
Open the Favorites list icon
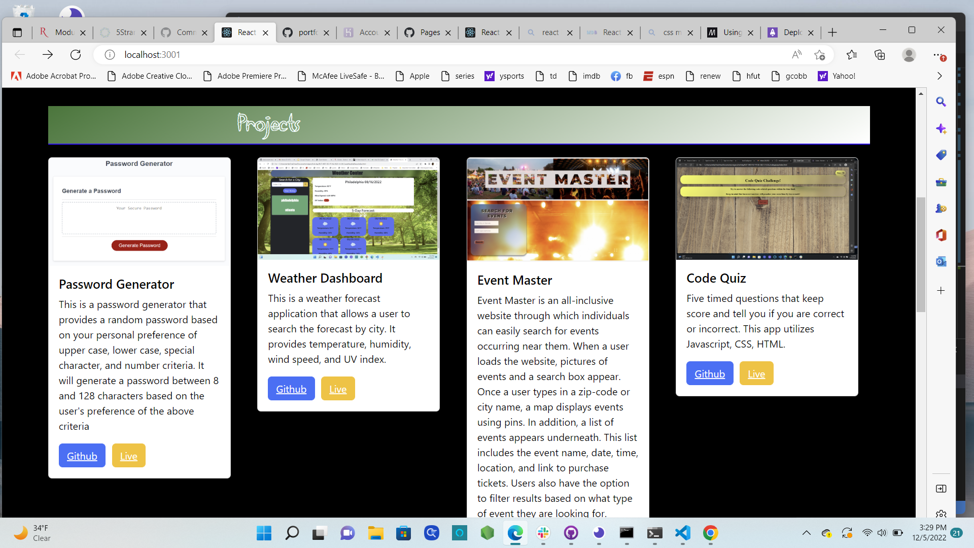852,55
